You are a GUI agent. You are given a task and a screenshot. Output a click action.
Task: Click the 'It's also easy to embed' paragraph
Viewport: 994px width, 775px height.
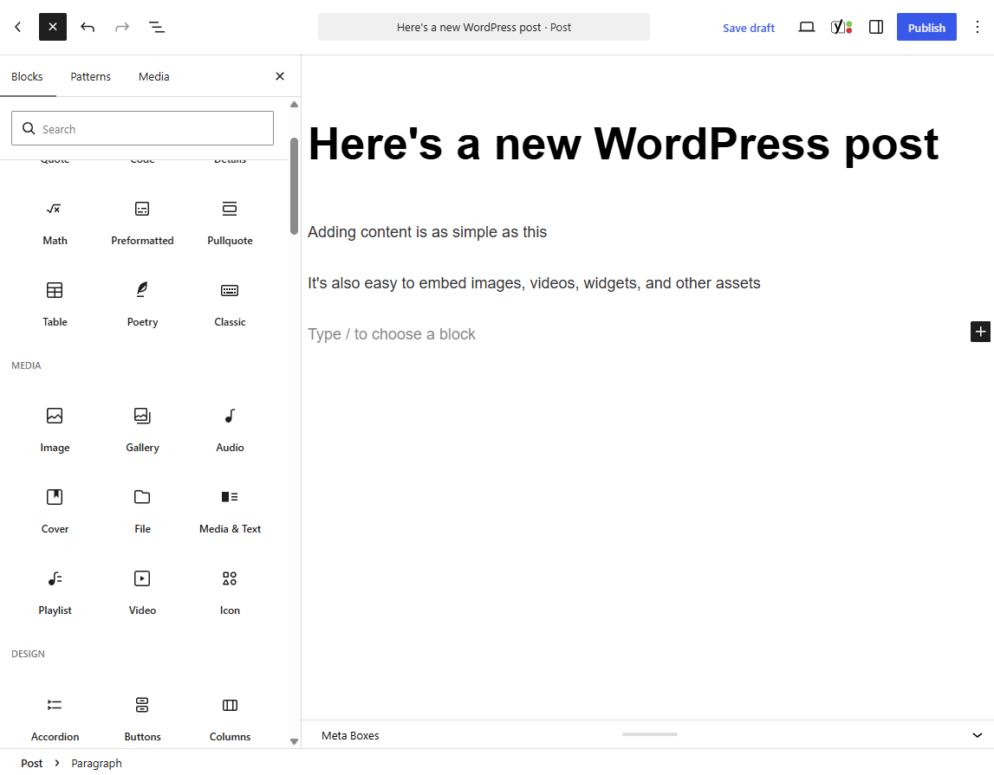point(534,283)
